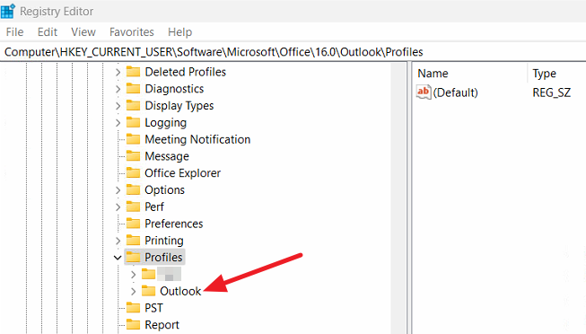
Task: Select the blurred-name profile folder icon
Action: [x=148, y=274]
